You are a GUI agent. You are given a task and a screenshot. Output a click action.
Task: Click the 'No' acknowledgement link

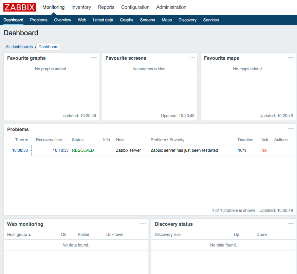click(x=264, y=150)
